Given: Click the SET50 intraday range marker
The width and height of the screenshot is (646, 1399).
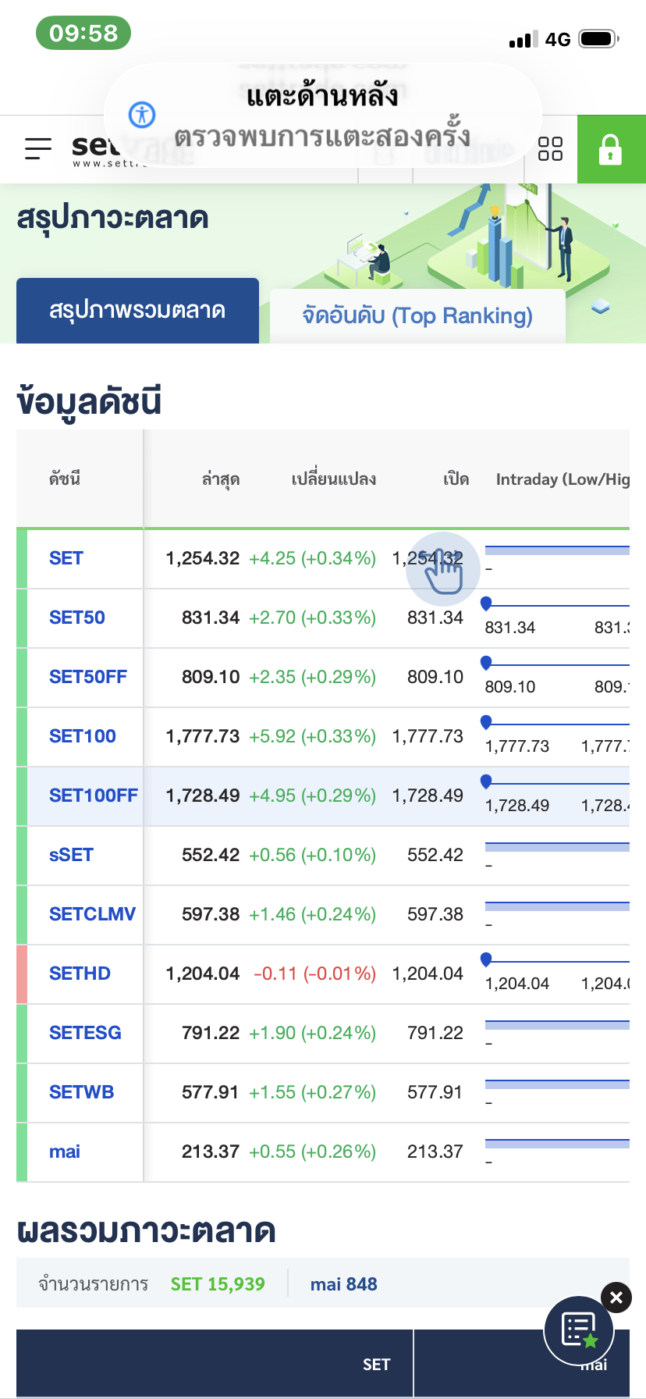Looking at the screenshot, I should click(486, 603).
